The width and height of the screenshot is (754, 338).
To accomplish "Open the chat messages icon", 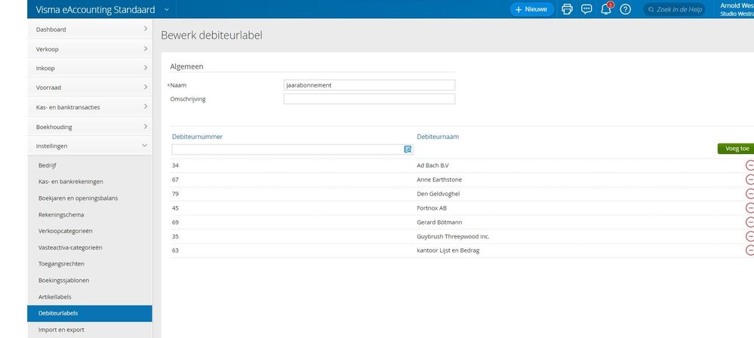I will coord(586,9).
